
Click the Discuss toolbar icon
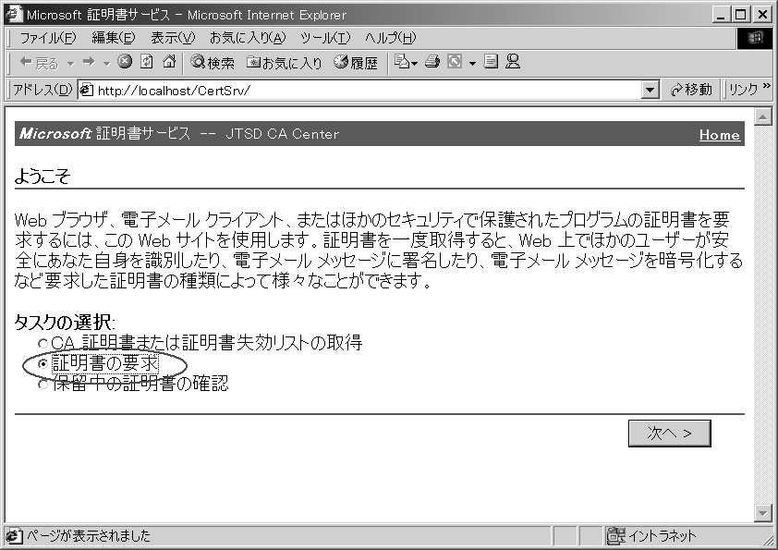(x=491, y=62)
